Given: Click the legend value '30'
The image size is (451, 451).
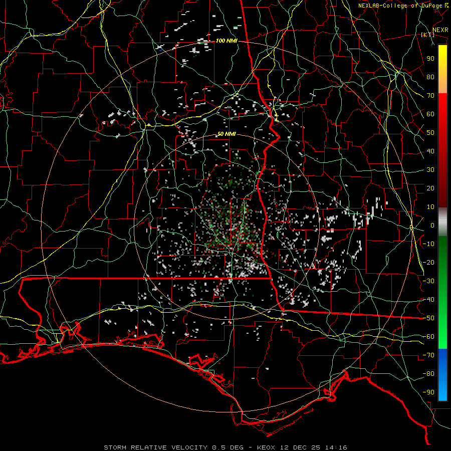Looking at the screenshot, I should (x=430, y=170).
